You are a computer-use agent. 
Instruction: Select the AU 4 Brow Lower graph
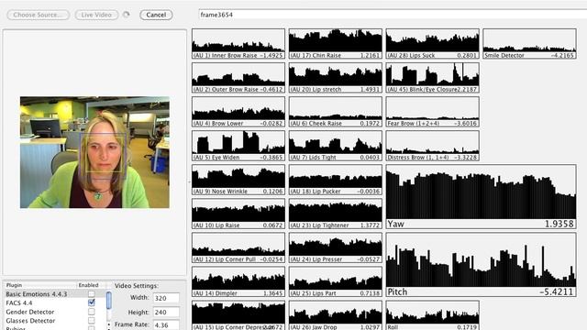coord(238,112)
